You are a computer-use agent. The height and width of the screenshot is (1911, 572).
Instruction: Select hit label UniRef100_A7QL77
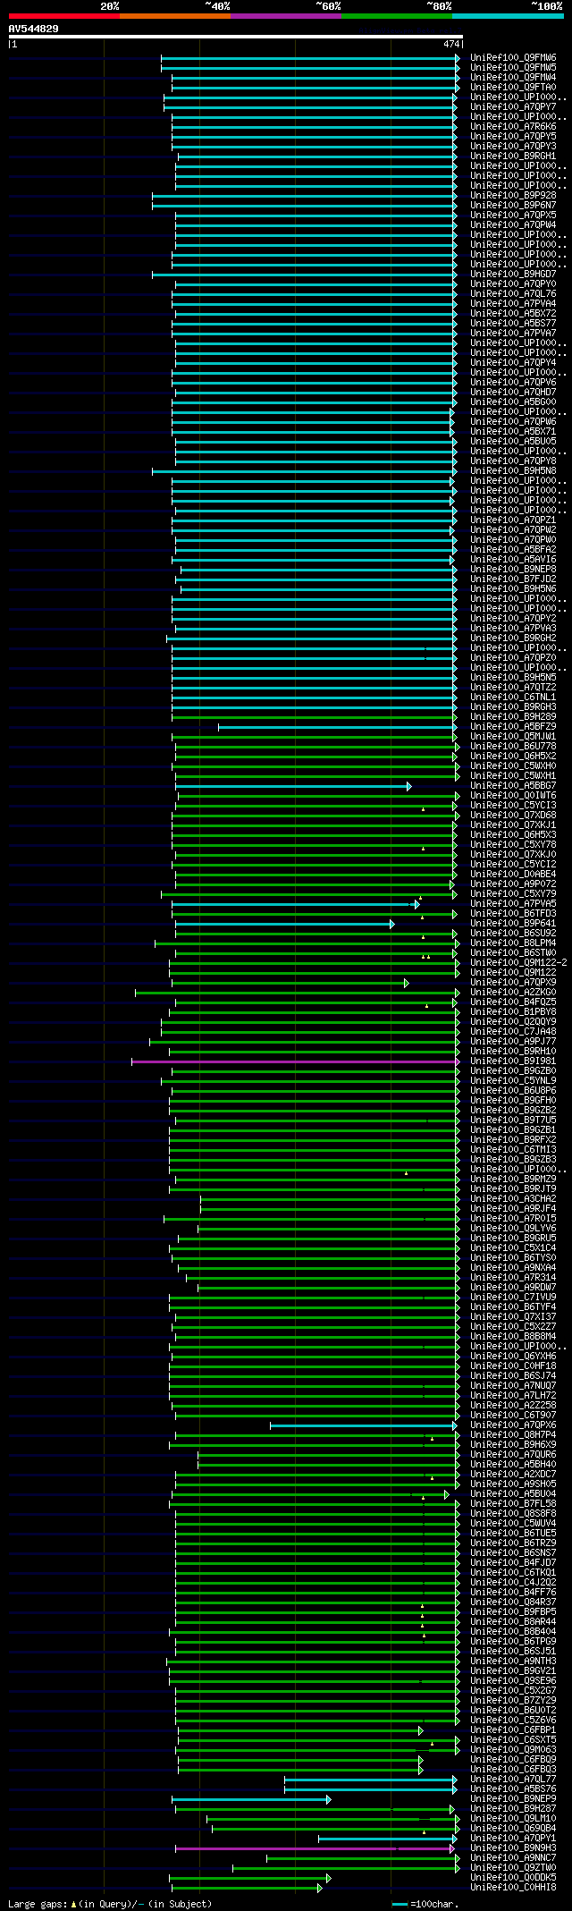coord(513,1780)
